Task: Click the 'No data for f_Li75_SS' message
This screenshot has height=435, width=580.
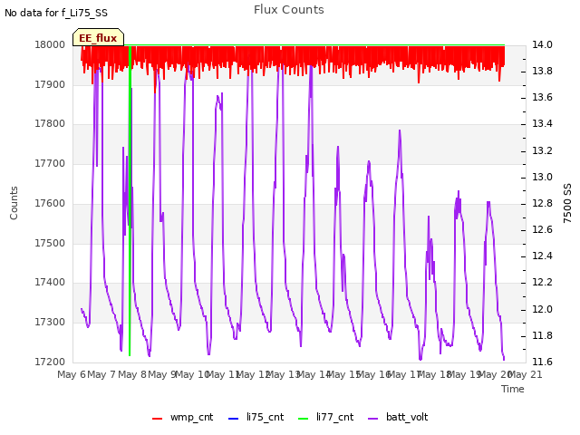Action: (x=56, y=13)
